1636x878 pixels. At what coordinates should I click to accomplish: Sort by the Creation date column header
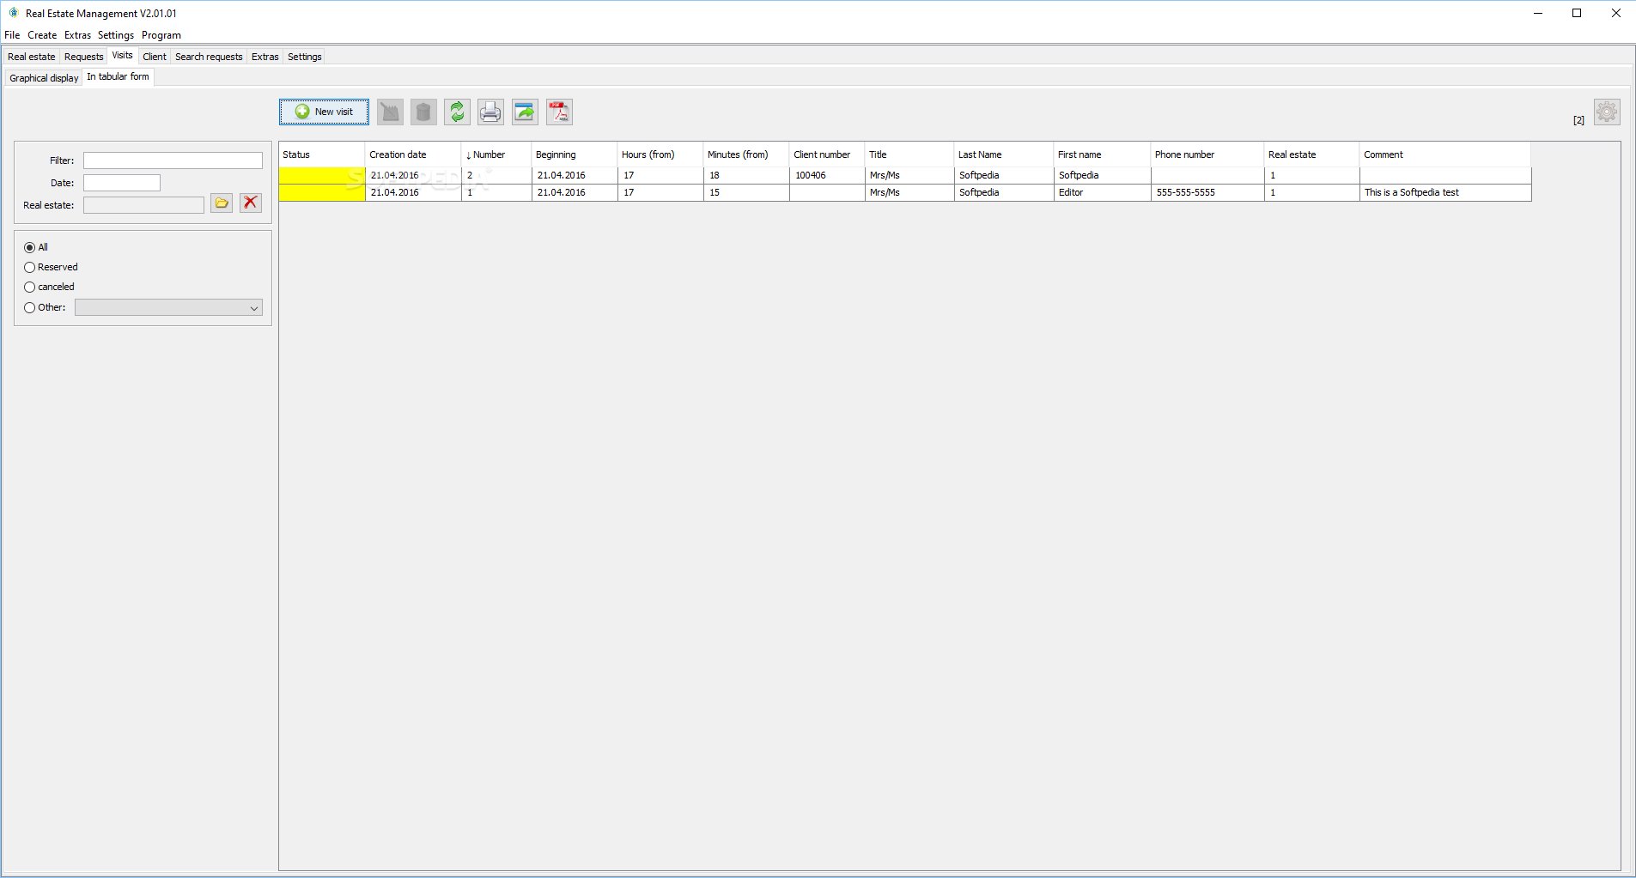[x=413, y=154]
